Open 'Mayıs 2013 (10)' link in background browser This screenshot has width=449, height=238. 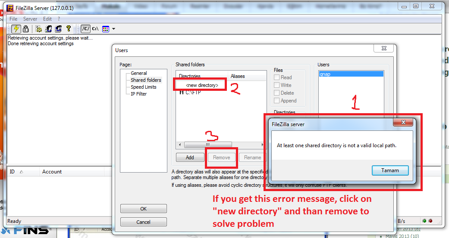tap(402, 236)
